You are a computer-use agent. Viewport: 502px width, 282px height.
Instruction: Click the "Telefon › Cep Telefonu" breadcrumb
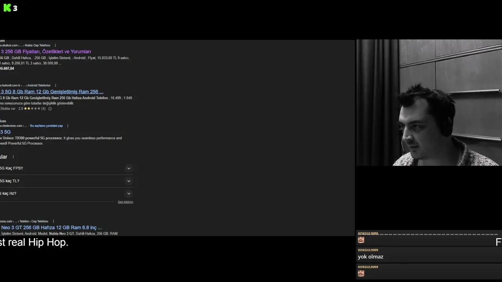click(34, 221)
